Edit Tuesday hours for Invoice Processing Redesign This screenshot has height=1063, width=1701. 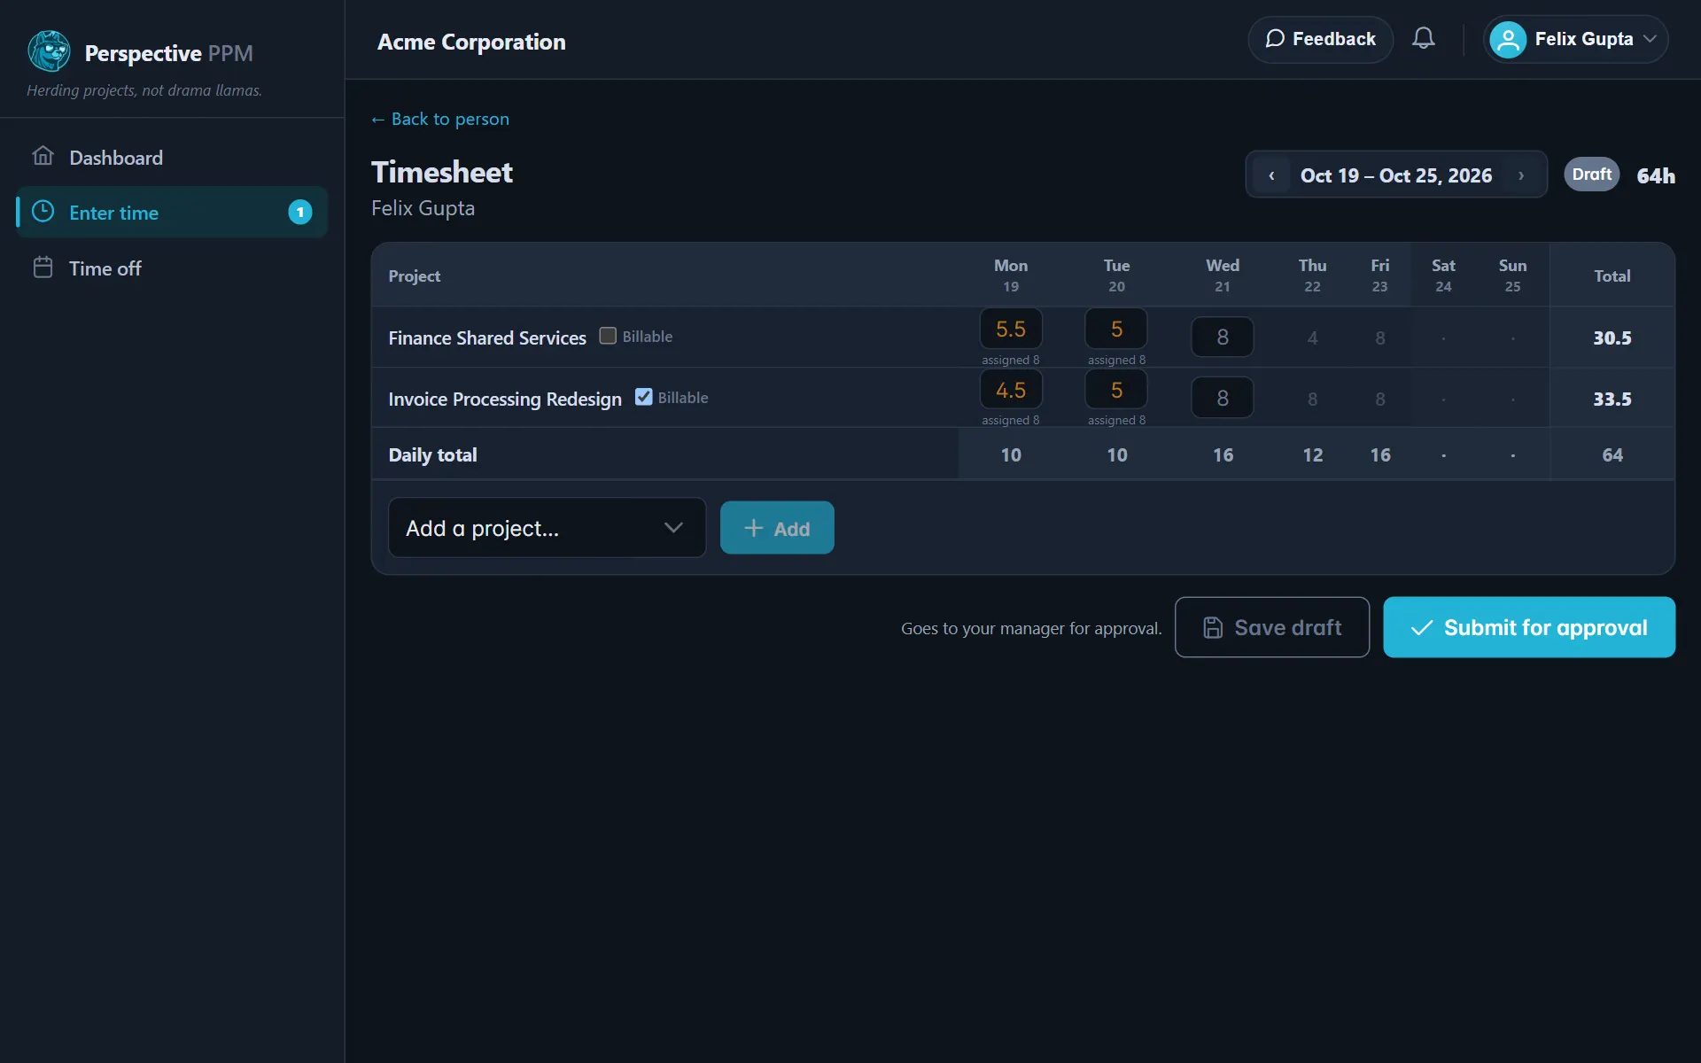click(1116, 390)
